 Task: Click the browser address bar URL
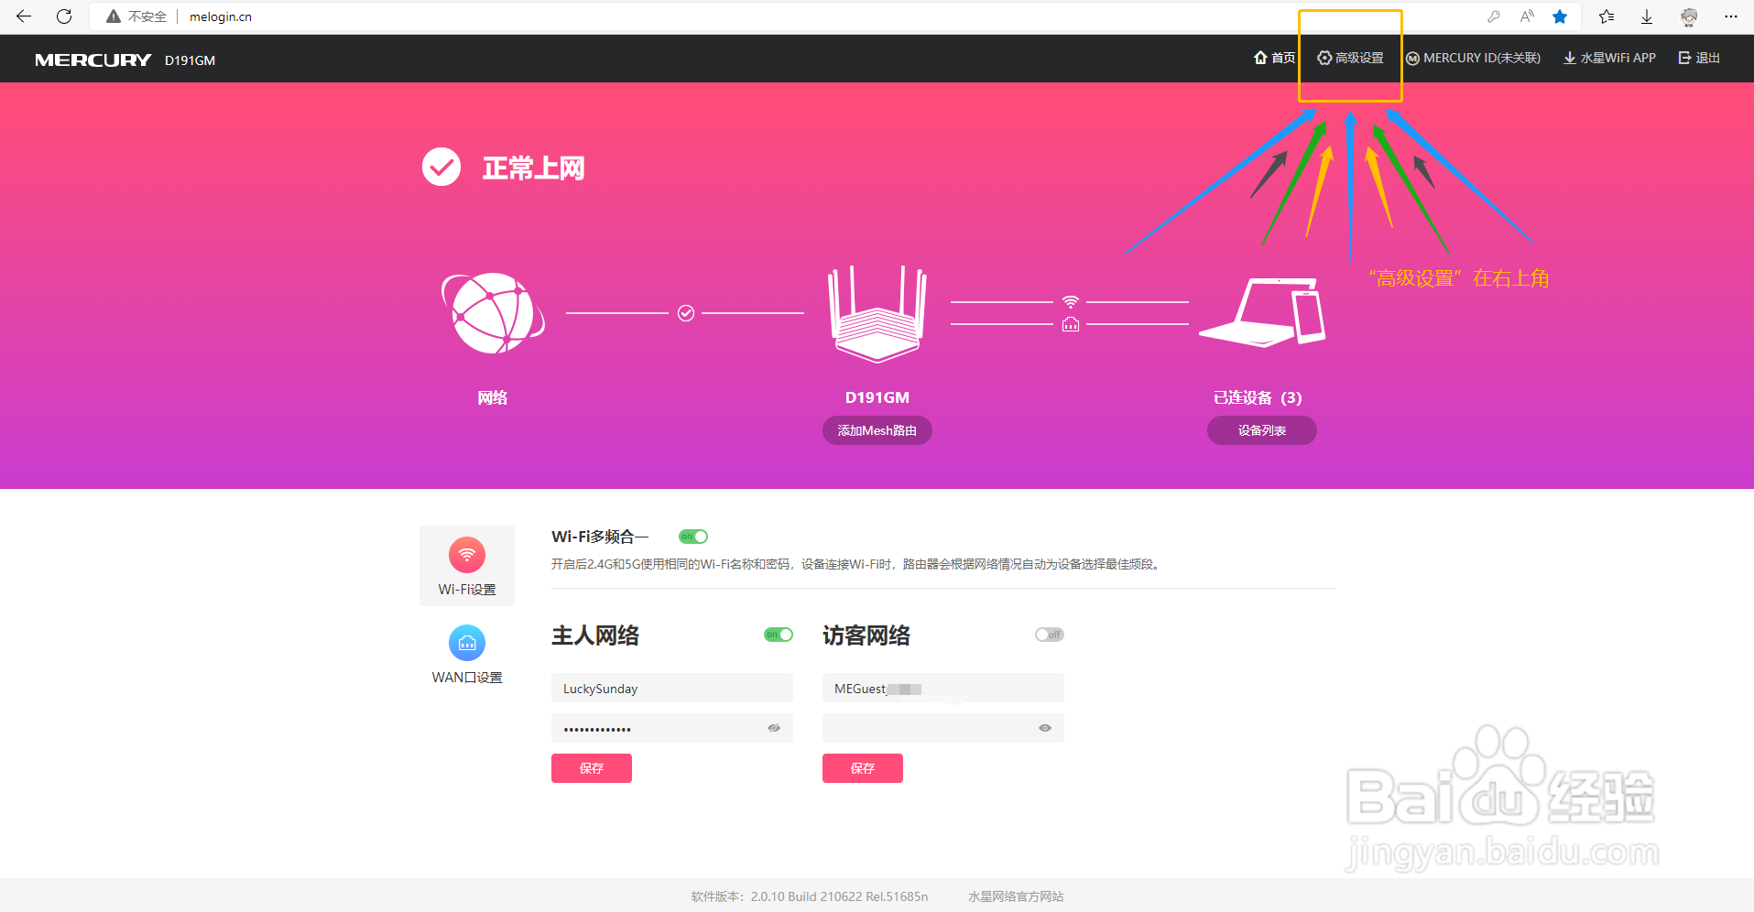[x=221, y=16]
